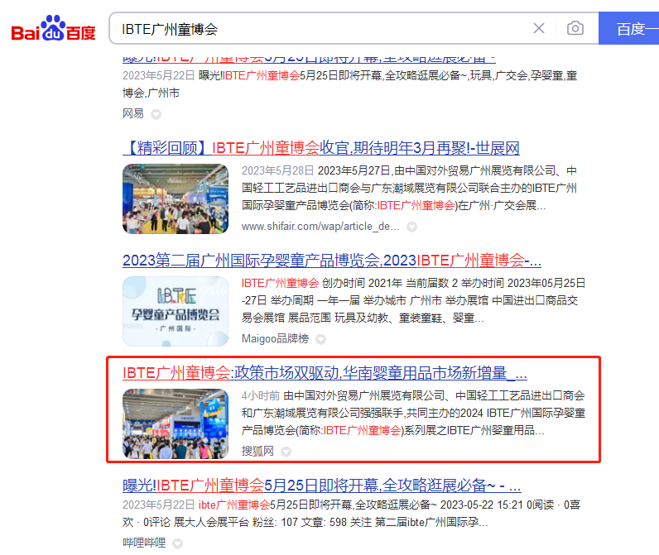The height and width of the screenshot is (555, 659).
Task: Click the 网易 source label
Action: tap(132, 114)
